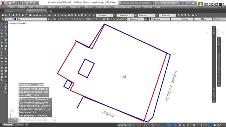This screenshot has height=127, width=226.
Task: Click the Workspace Switching gear icon in status bar
Action: tap(194, 125)
